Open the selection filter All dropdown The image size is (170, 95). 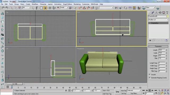(x=27, y=7)
